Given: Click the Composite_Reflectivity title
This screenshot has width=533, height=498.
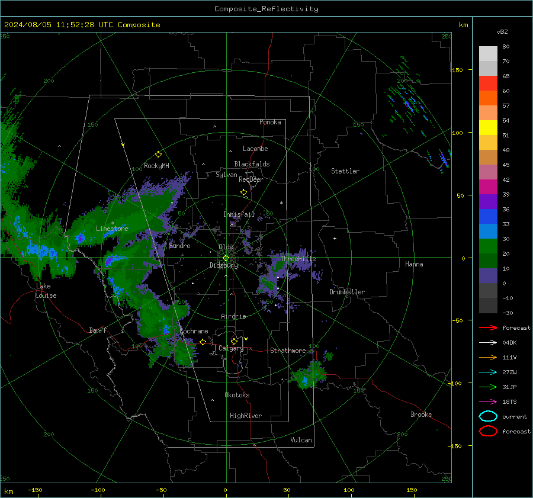Looking at the screenshot, I should pyautogui.click(x=266, y=9).
